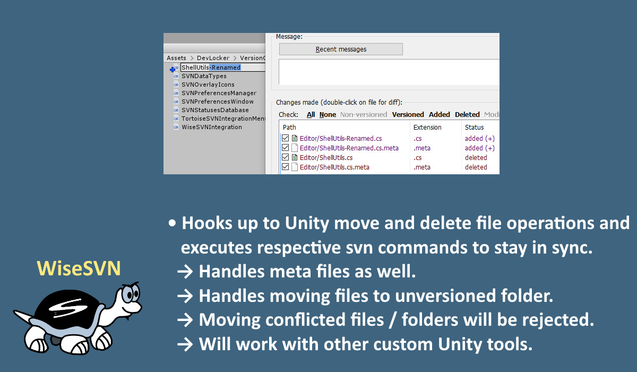The height and width of the screenshot is (372, 637).
Task: Click the C# script icon beside SVNDataTypes
Action: (176, 76)
